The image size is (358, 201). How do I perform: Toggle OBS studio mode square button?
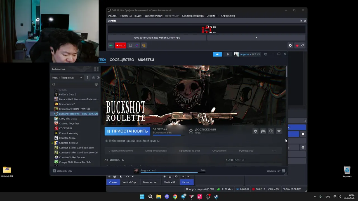pos(130,46)
